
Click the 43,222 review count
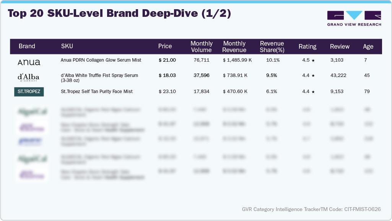tap(338, 75)
